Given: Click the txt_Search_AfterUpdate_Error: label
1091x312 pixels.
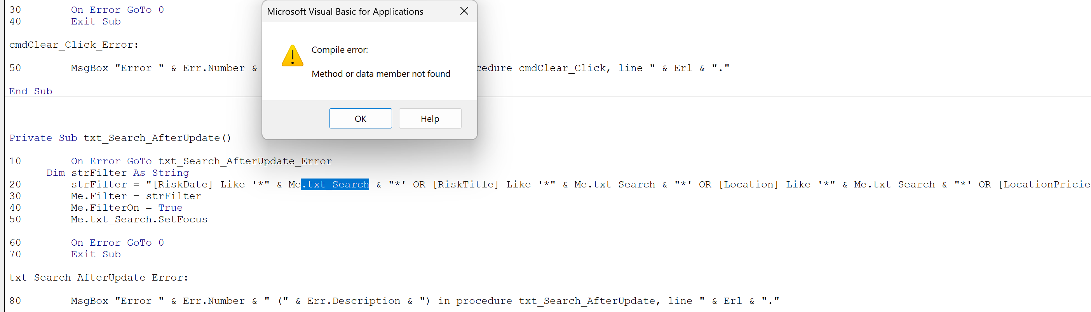Looking at the screenshot, I should [99, 277].
